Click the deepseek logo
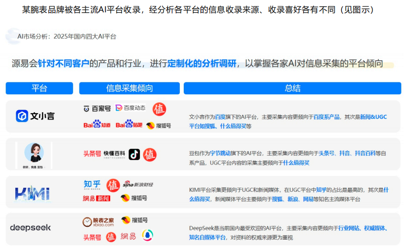Viewport: 408px width, 250px height. tap(31, 228)
